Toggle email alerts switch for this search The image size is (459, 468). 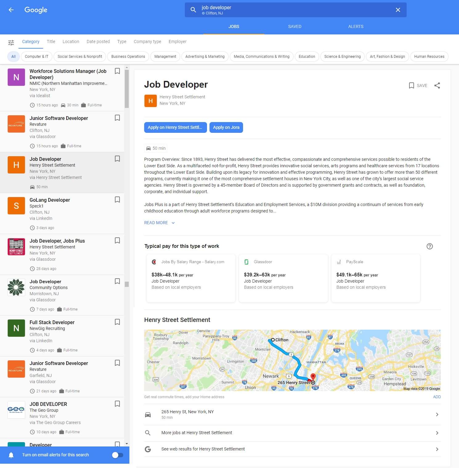point(117,455)
